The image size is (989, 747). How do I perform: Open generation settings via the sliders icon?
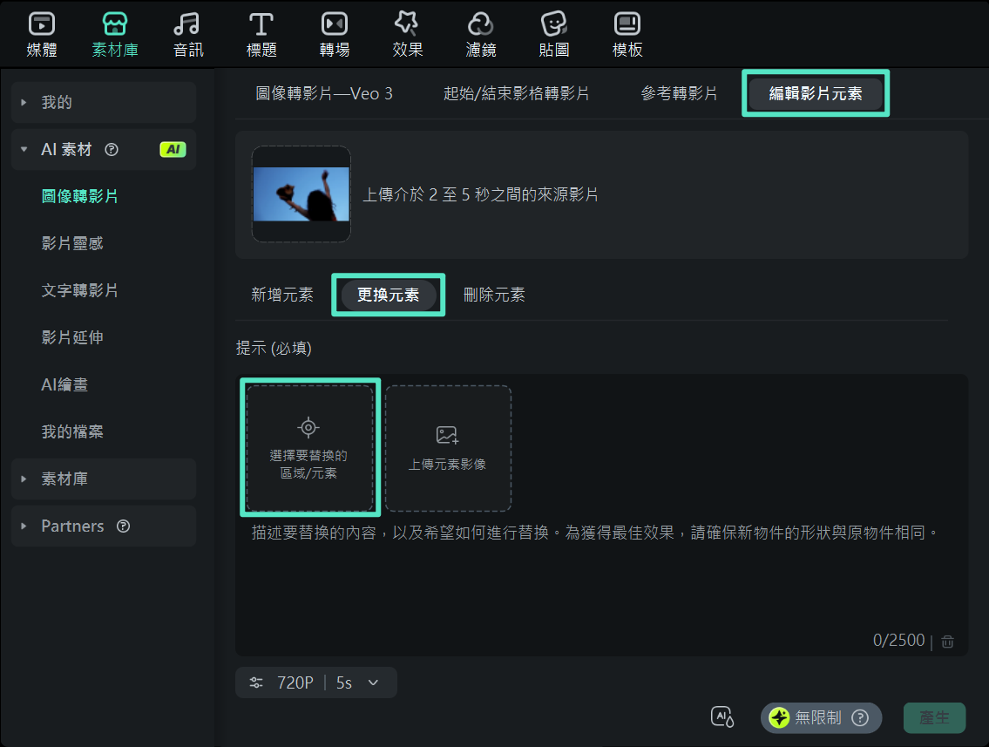pos(255,682)
